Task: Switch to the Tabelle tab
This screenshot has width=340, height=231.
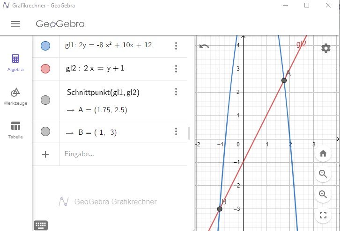Action: [x=15, y=130]
